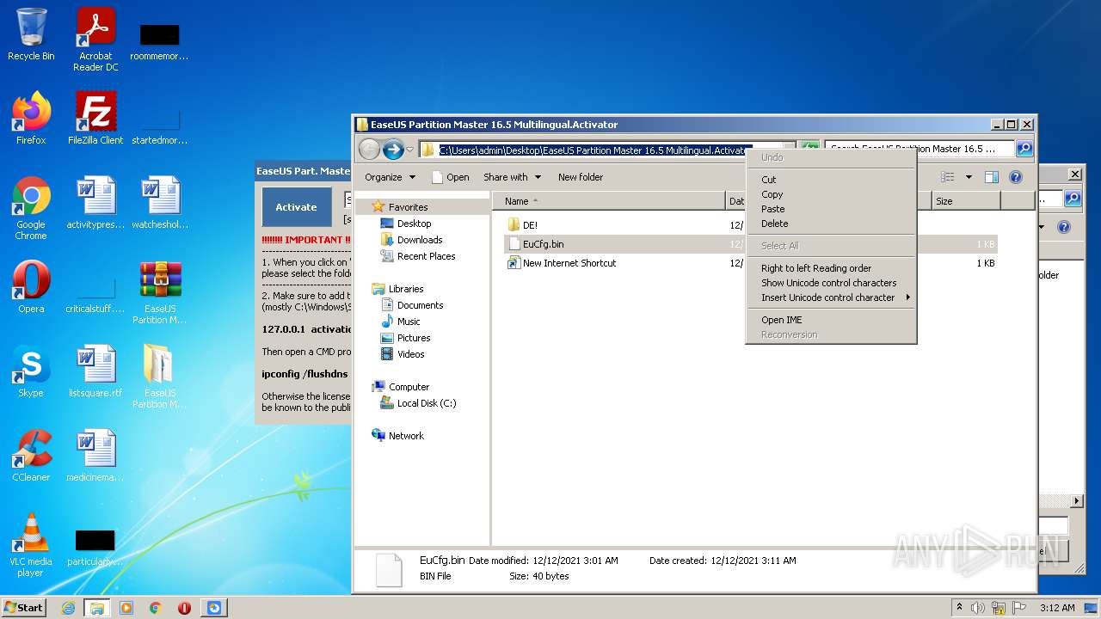Open Skype desktop shortcut

[x=31, y=371]
